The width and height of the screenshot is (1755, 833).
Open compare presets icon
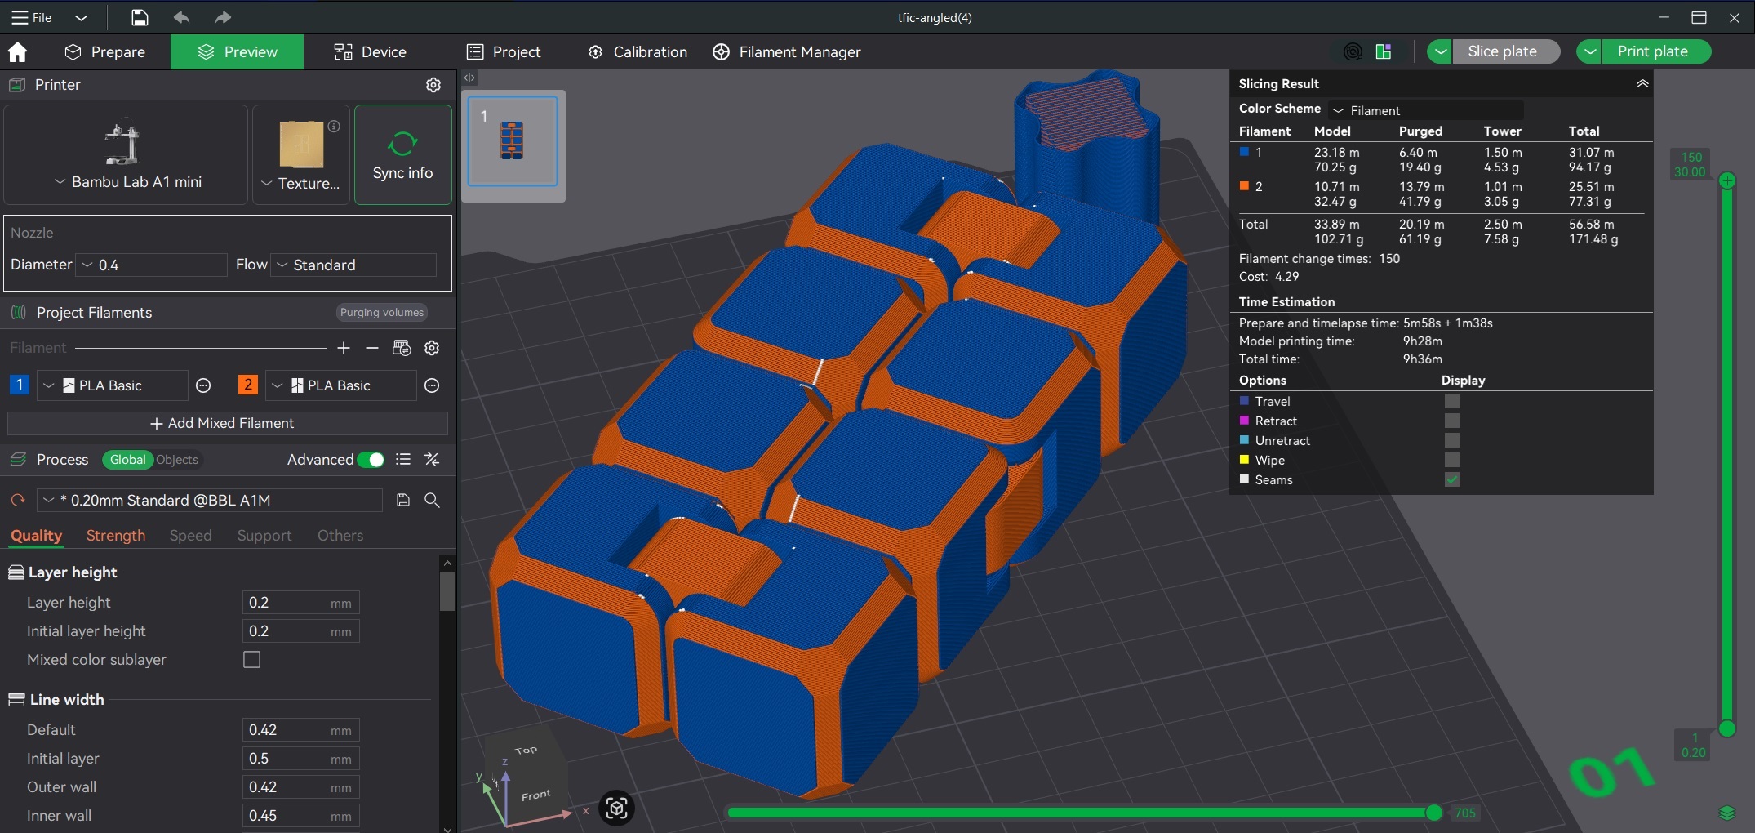tap(433, 460)
